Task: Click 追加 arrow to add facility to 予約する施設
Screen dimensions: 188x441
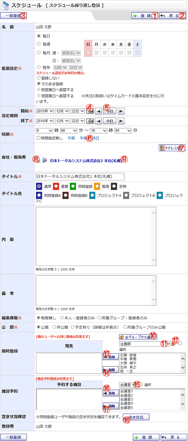Action: pos(111,393)
